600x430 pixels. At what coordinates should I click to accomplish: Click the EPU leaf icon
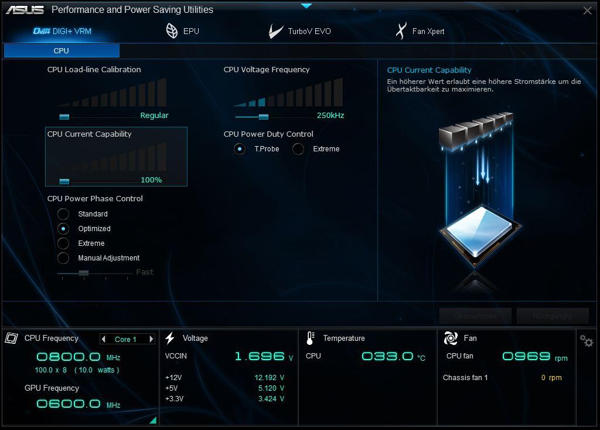pos(172,31)
